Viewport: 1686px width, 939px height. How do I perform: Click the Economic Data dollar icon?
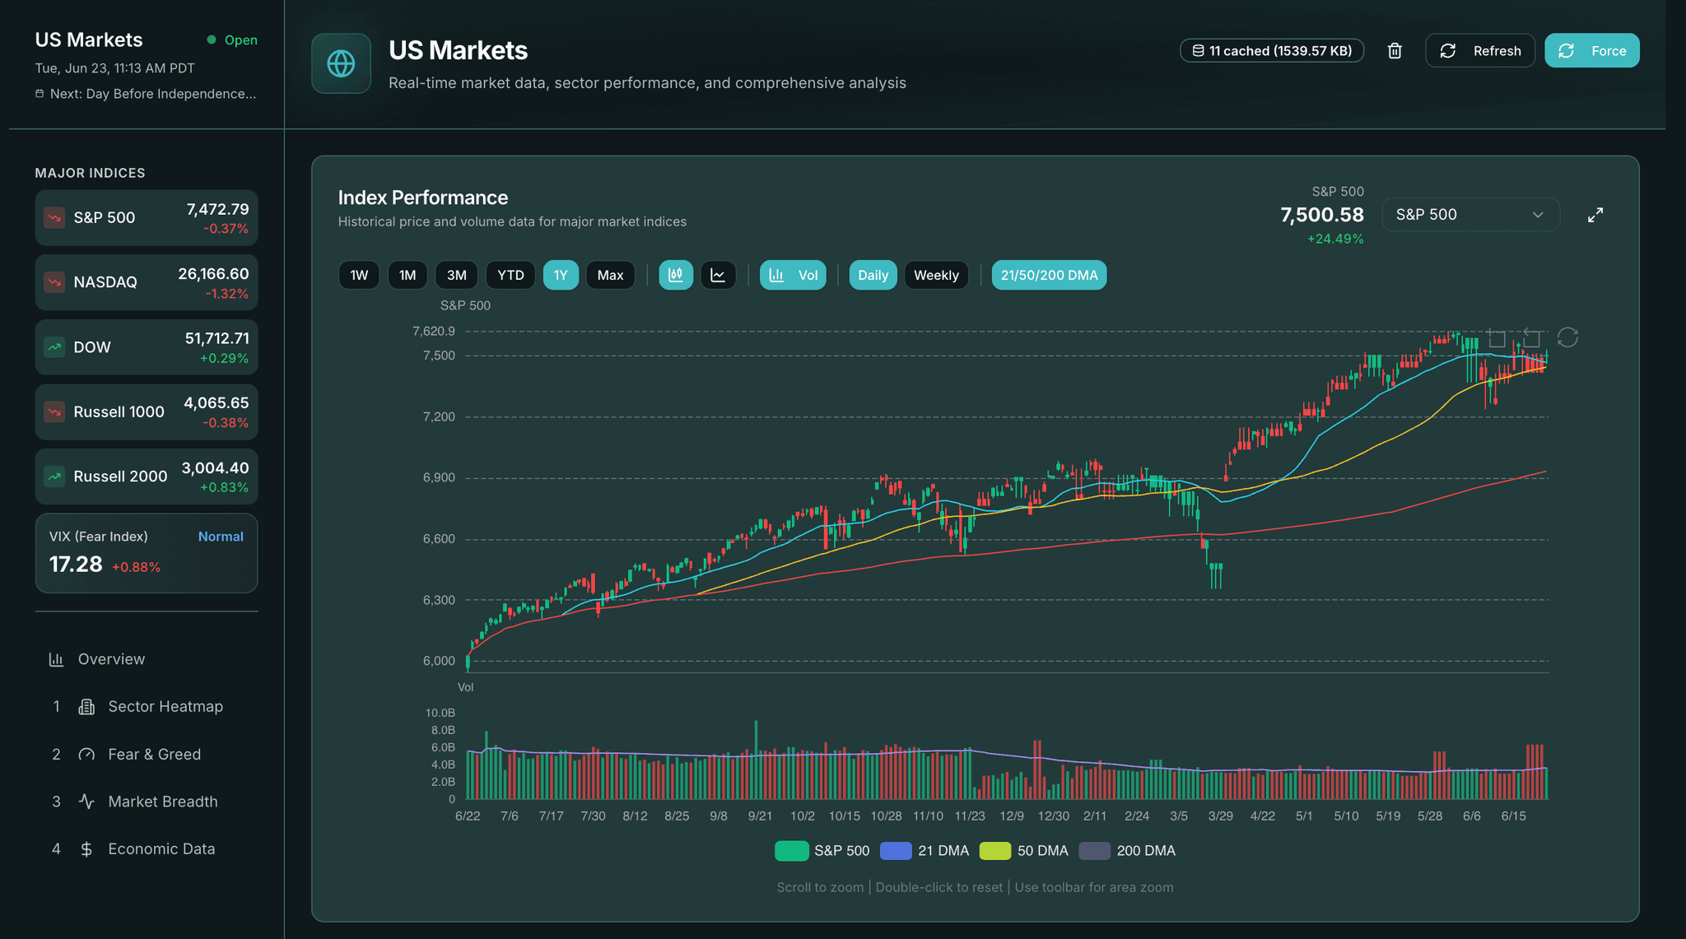click(x=86, y=849)
